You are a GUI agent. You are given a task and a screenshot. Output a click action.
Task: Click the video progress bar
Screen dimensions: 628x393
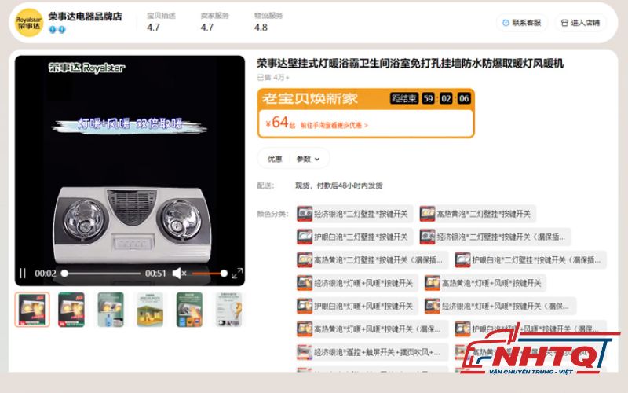[x=103, y=274]
